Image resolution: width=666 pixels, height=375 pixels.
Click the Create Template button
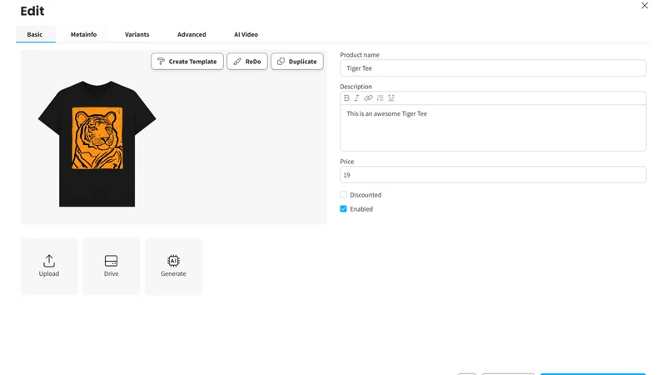click(x=187, y=61)
